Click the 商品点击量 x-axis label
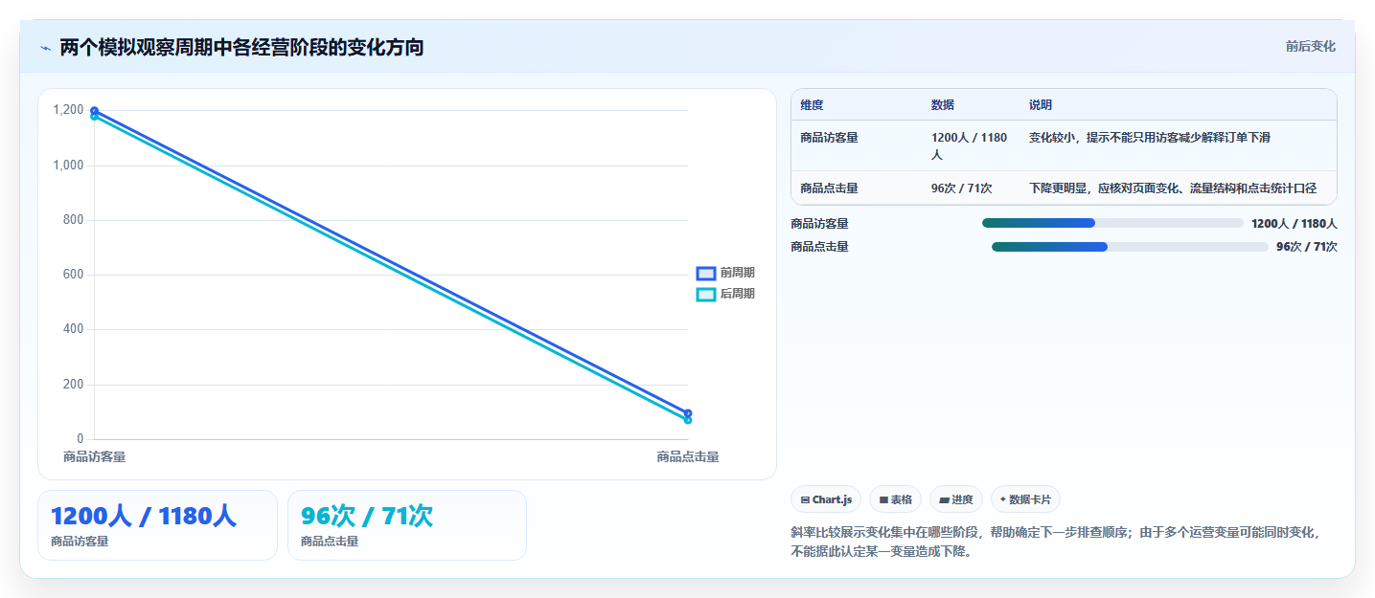 click(688, 456)
